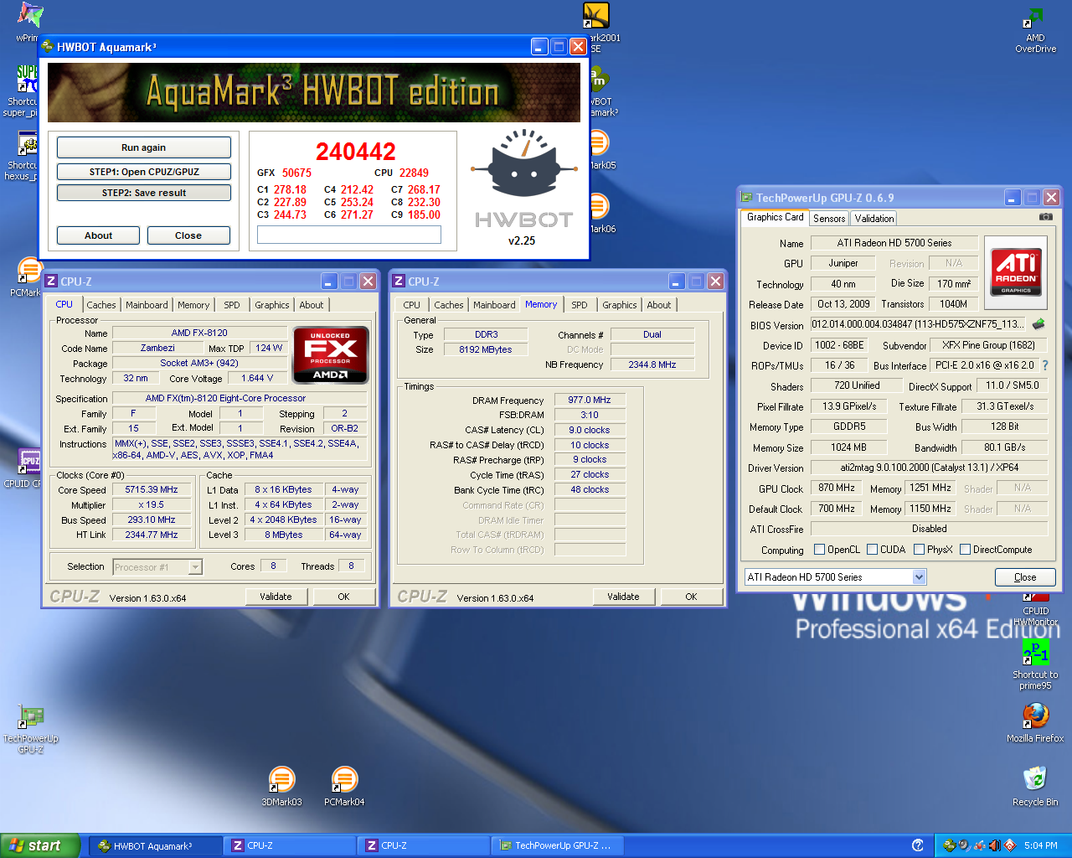
Task: Click the About button in Aquamark
Action: (x=98, y=235)
